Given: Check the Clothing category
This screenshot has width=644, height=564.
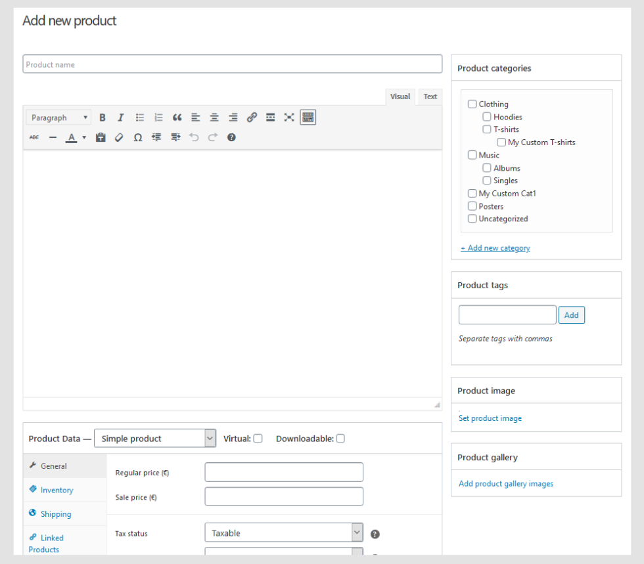Looking at the screenshot, I should 472,104.
